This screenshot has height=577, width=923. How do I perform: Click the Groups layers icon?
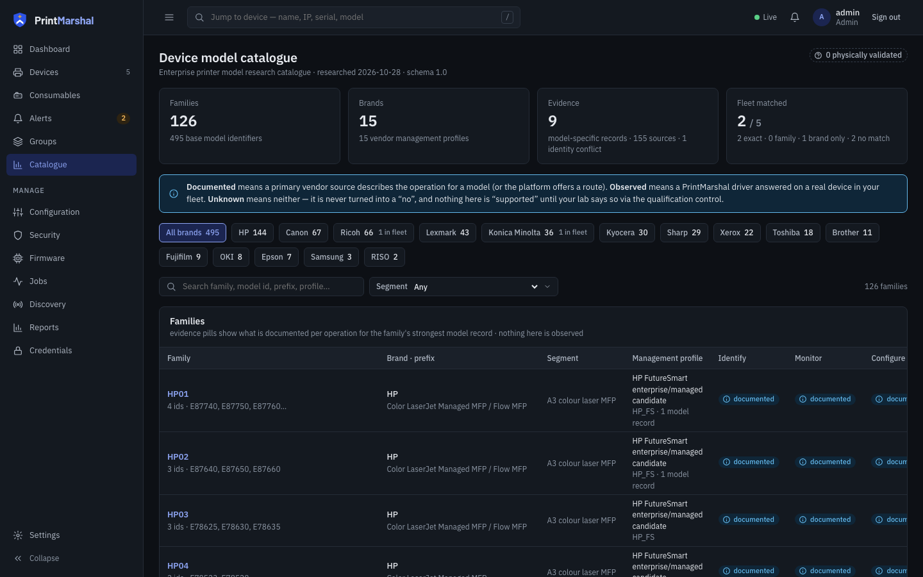(x=18, y=142)
